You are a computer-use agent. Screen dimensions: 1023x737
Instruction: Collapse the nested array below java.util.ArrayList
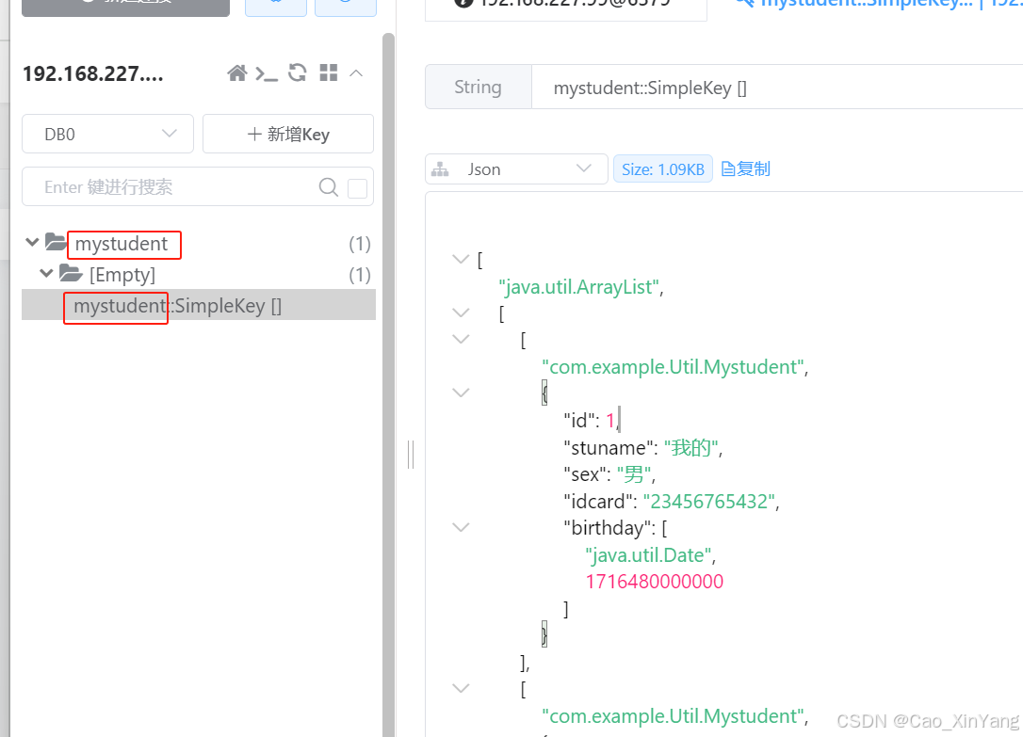[x=461, y=312]
